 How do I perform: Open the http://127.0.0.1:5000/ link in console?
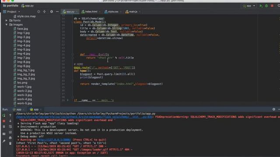54,140
